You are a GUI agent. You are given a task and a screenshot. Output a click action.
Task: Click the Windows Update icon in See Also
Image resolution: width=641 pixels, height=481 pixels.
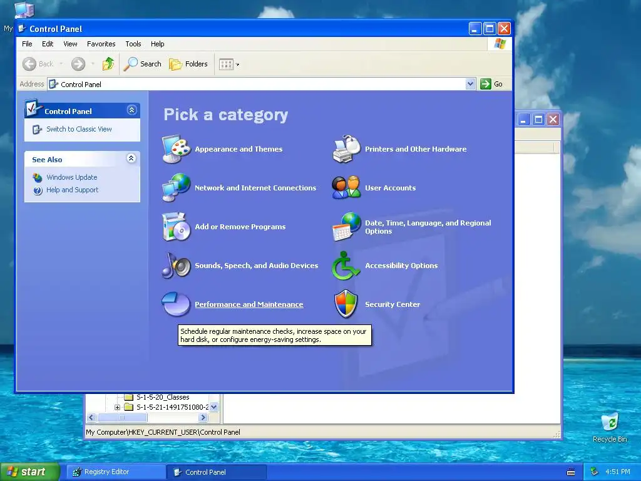click(38, 177)
